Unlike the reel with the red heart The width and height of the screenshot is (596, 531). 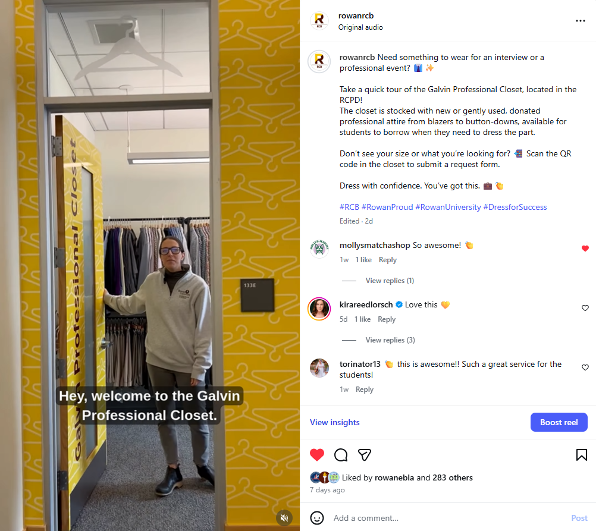[316, 455]
